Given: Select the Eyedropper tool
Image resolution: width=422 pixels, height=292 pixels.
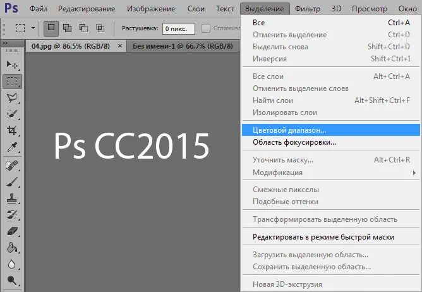Looking at the screenshot, I should pyautogui.click(x=12, y=147).
